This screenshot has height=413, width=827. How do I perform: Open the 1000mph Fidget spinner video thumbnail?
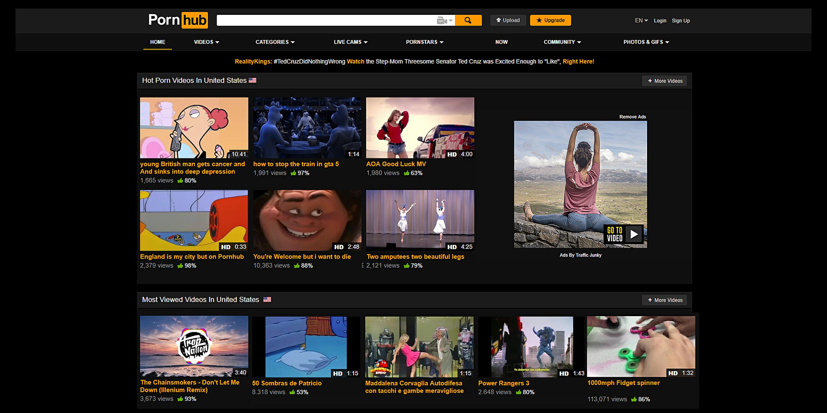pyautogui.click(x=641, y=346)
